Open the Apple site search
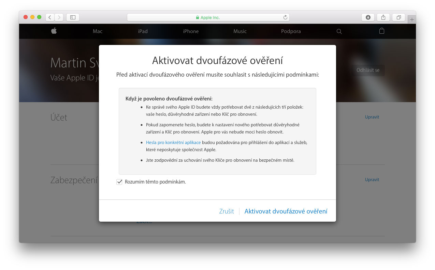This screenshot has height=270, width=435. point(339,31)
